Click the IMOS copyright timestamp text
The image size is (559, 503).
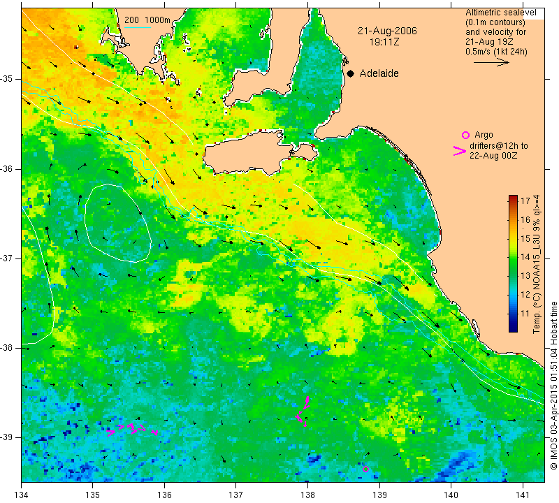coord(553,385)
